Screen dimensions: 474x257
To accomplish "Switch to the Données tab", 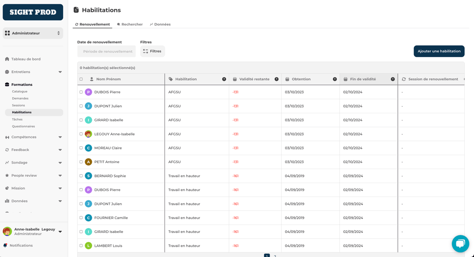I will [x=160, y=25].
